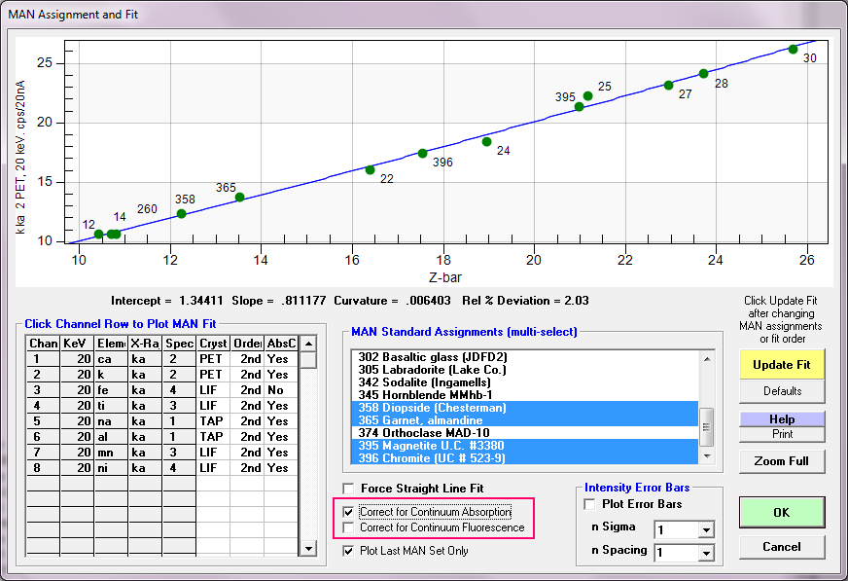Uncheck Correct for Continuum Absorption
Screen dimensions: 848x581
[x=349, y=511]
